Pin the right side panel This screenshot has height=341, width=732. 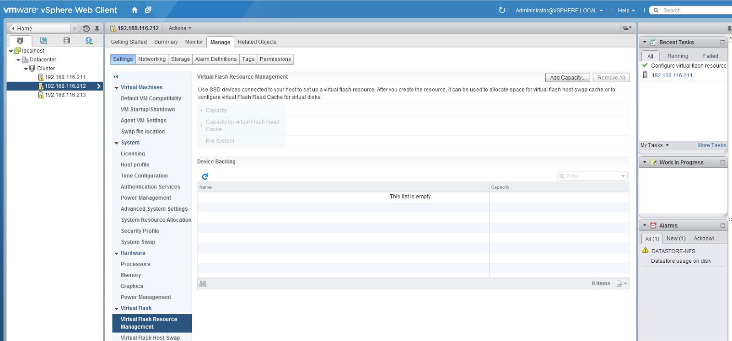[729, 28]
